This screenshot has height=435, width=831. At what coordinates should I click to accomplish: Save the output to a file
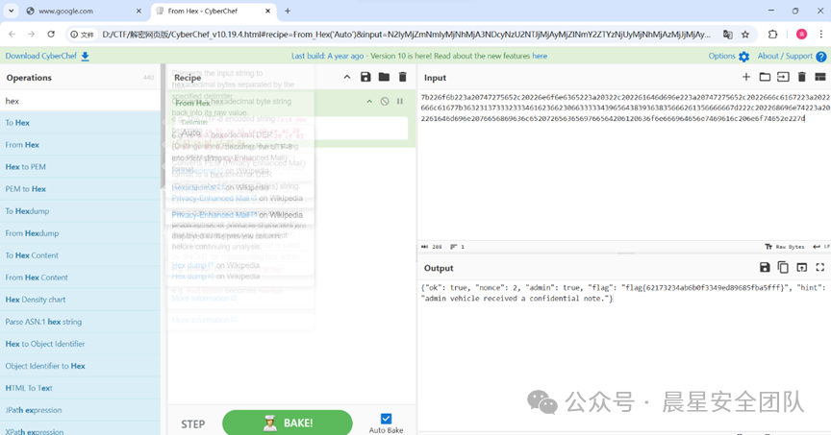click(x=765, y=268)
